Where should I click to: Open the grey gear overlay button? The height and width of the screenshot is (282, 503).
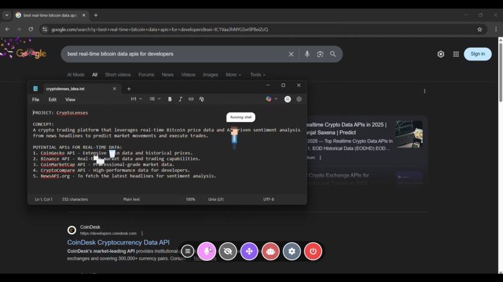[291, 251]
